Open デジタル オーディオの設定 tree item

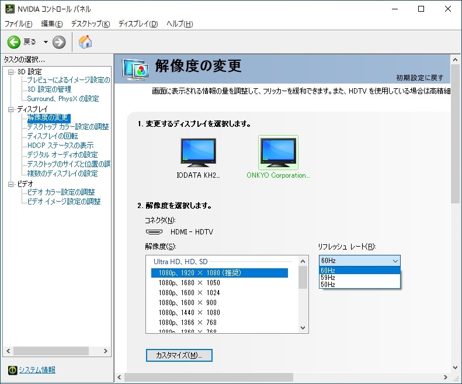[x=62, y=155]
